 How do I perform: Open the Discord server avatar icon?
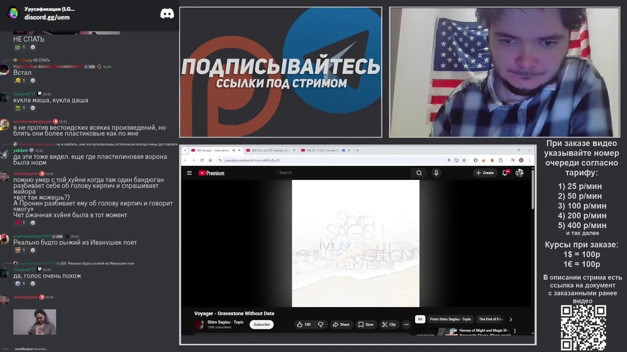click(x=13, y=13)
